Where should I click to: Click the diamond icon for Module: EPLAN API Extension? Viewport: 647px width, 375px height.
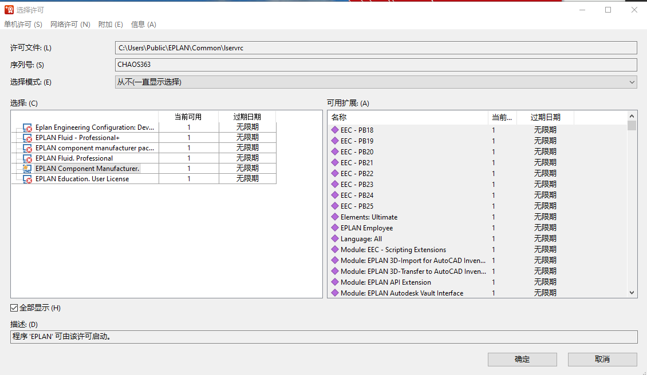click(335, 282)
